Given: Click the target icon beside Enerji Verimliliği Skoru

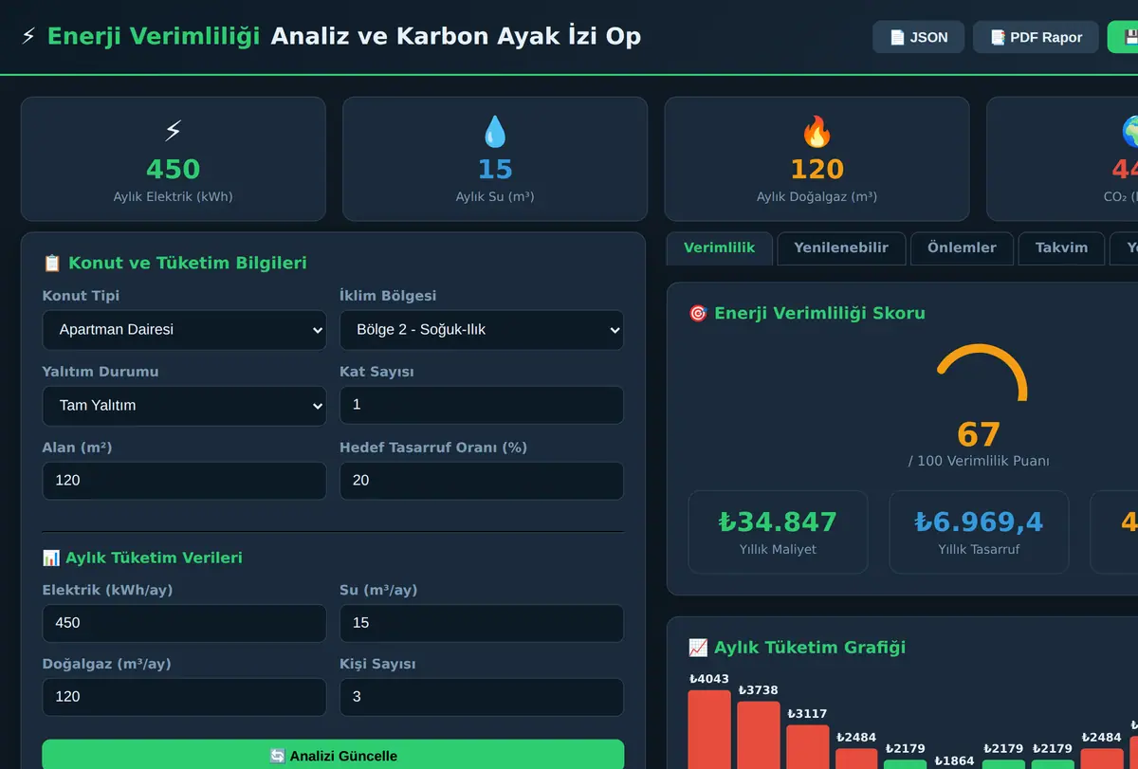Looking at the screenshot, I should [698, 313].
